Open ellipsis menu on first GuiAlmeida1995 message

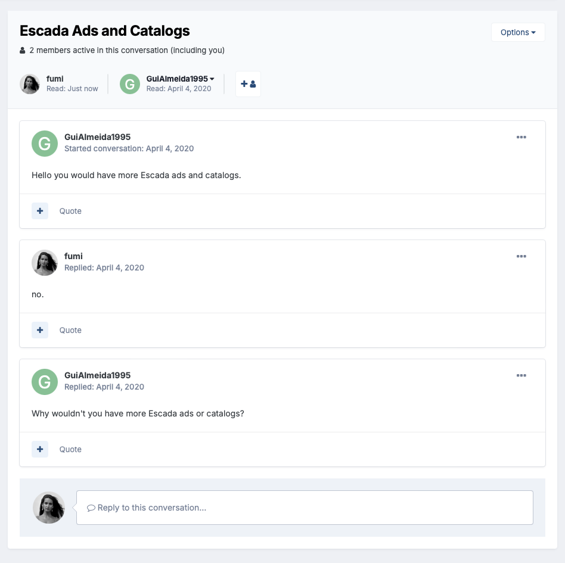pyautogui.click(x=521, y=137)
